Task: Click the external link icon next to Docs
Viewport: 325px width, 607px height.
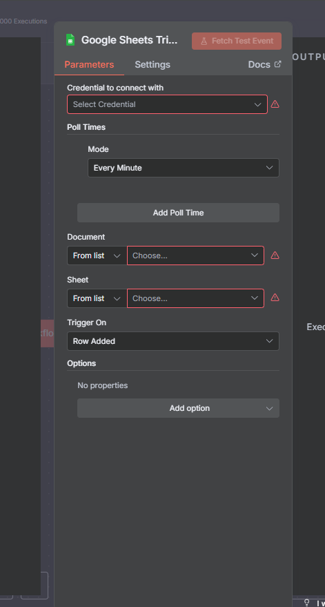Action: 278,64
